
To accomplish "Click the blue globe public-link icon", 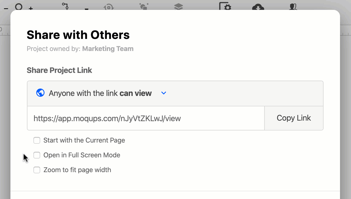I will 40,93.
